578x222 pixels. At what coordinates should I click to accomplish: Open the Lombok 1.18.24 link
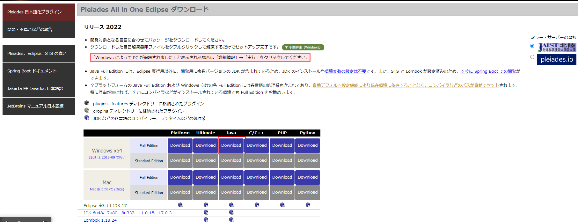[x=100, y=220]
